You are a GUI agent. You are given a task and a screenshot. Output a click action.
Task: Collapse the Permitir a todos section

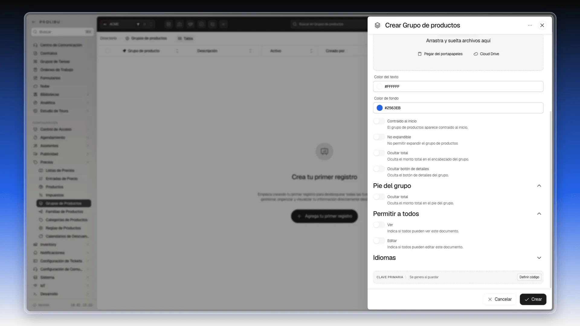point(539,214)
